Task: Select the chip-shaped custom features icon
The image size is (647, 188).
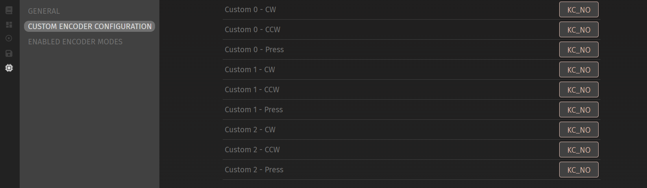Action: pyautogui.click(x=9, y=68)
